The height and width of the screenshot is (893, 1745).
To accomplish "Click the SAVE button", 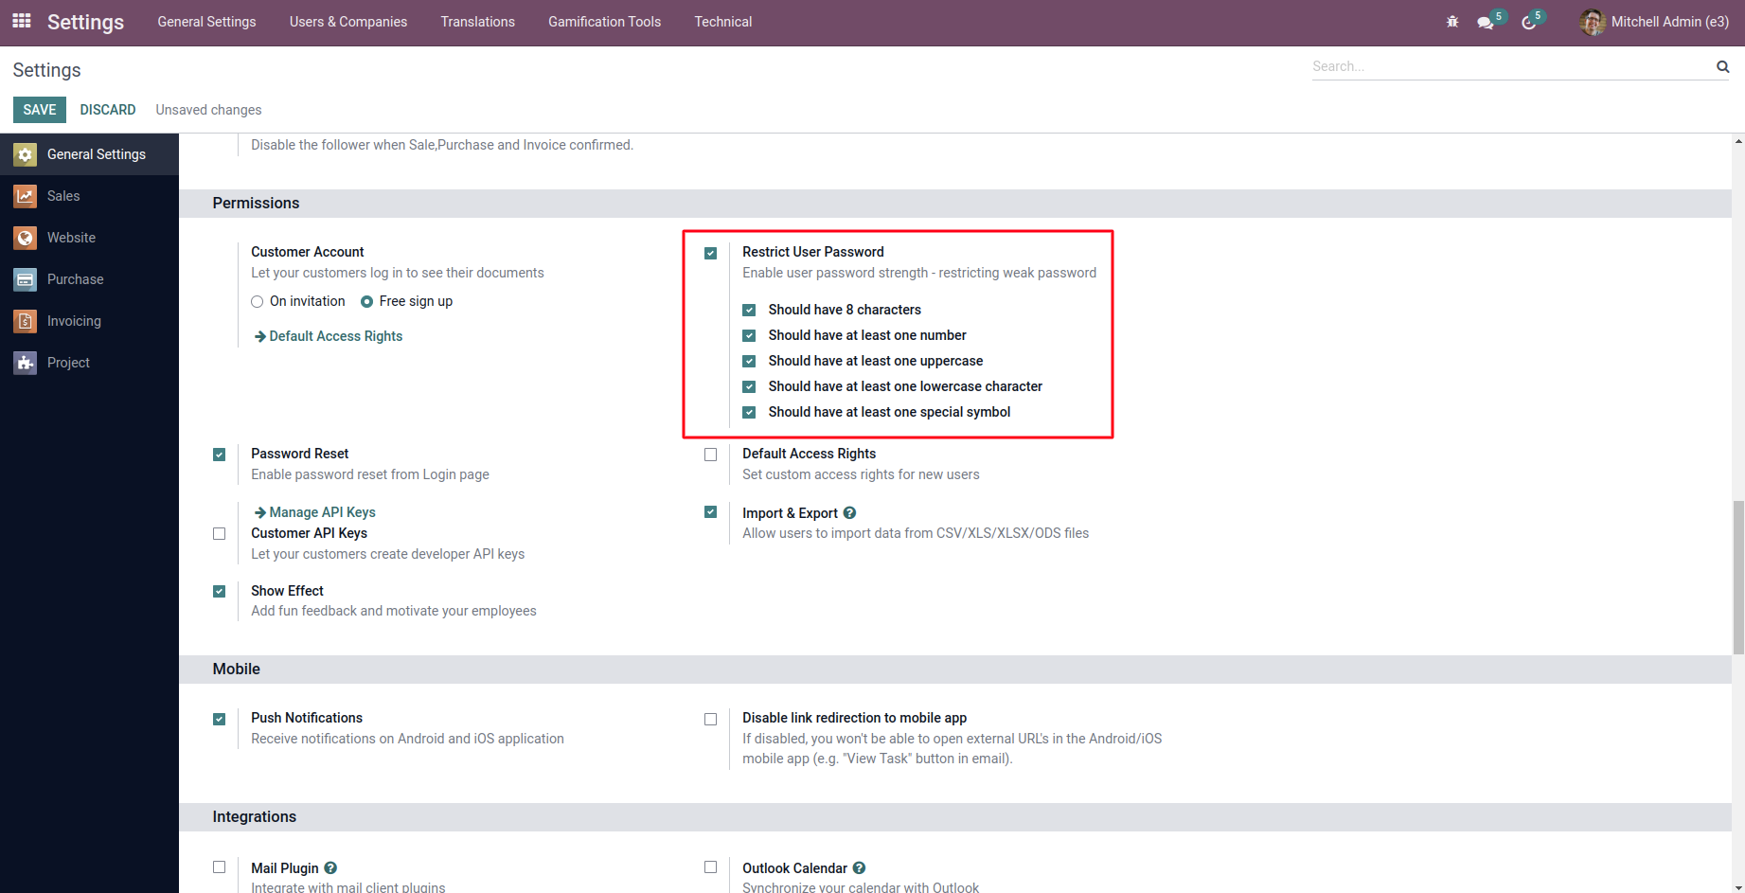I will (40, 110).
